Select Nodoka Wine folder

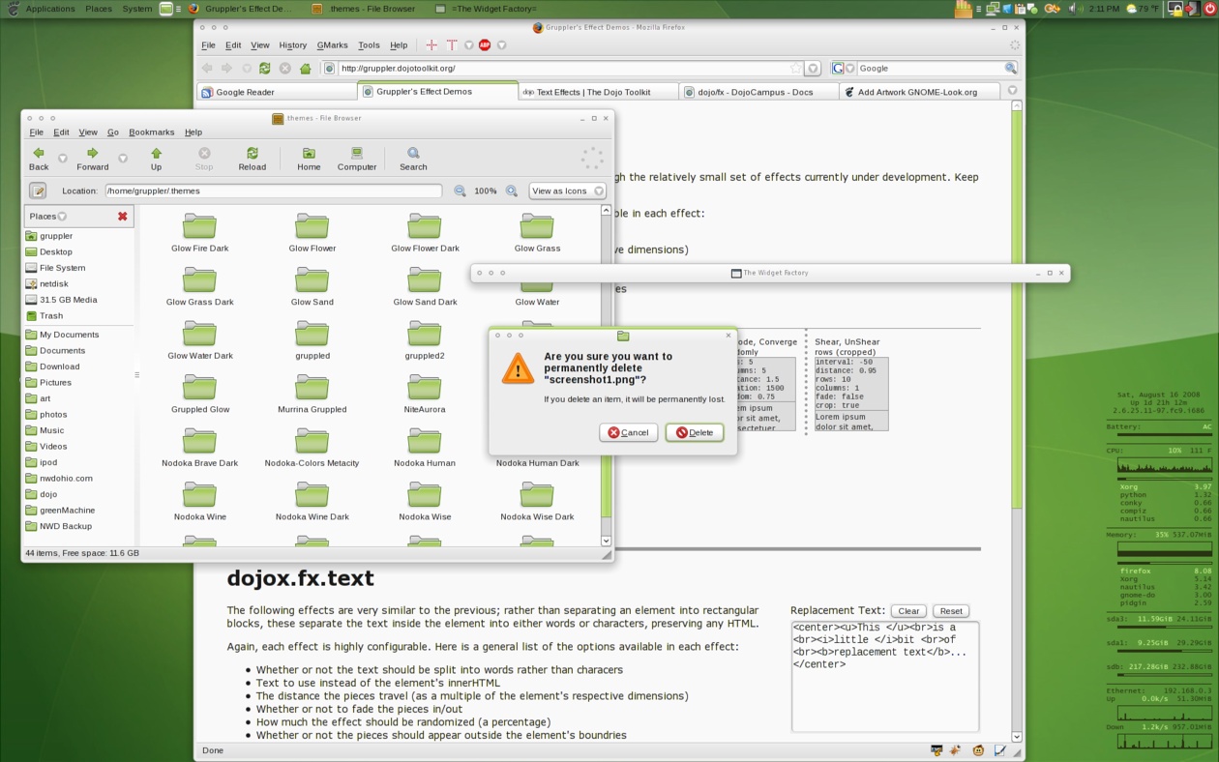pyautogui.click(x=199, y=502)
